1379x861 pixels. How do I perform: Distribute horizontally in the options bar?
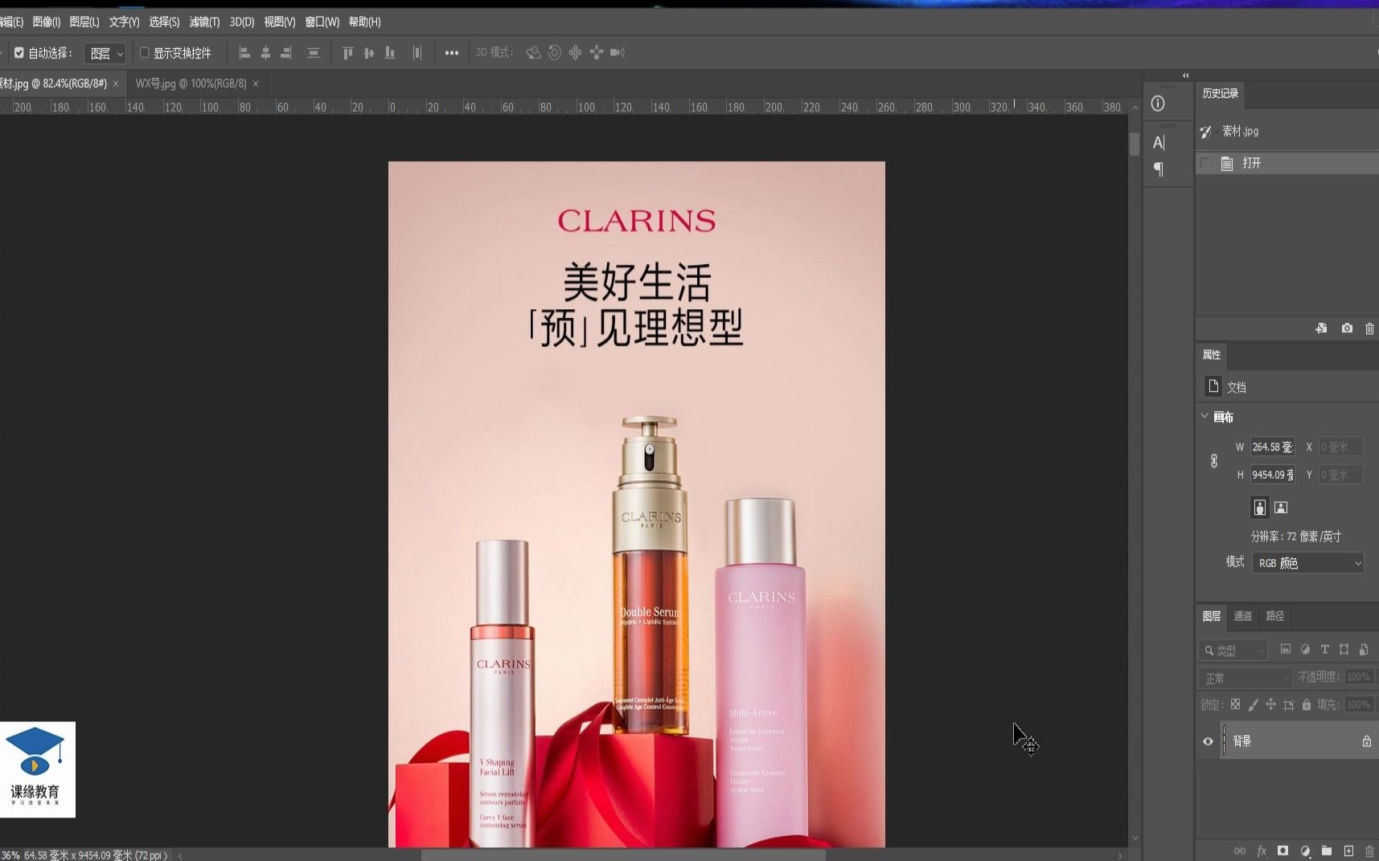coord(417,53)
